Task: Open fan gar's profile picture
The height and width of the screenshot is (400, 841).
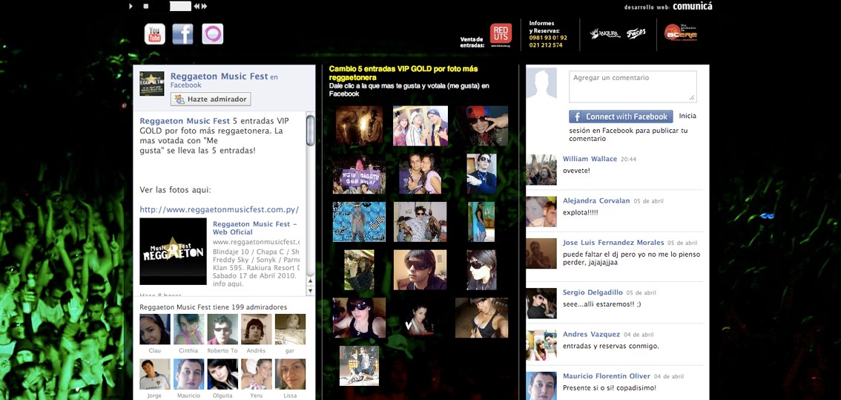Action: pos(290,329)
